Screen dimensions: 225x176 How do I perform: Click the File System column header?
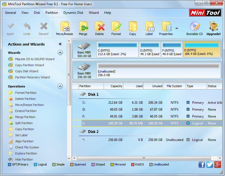pos(175,86)
